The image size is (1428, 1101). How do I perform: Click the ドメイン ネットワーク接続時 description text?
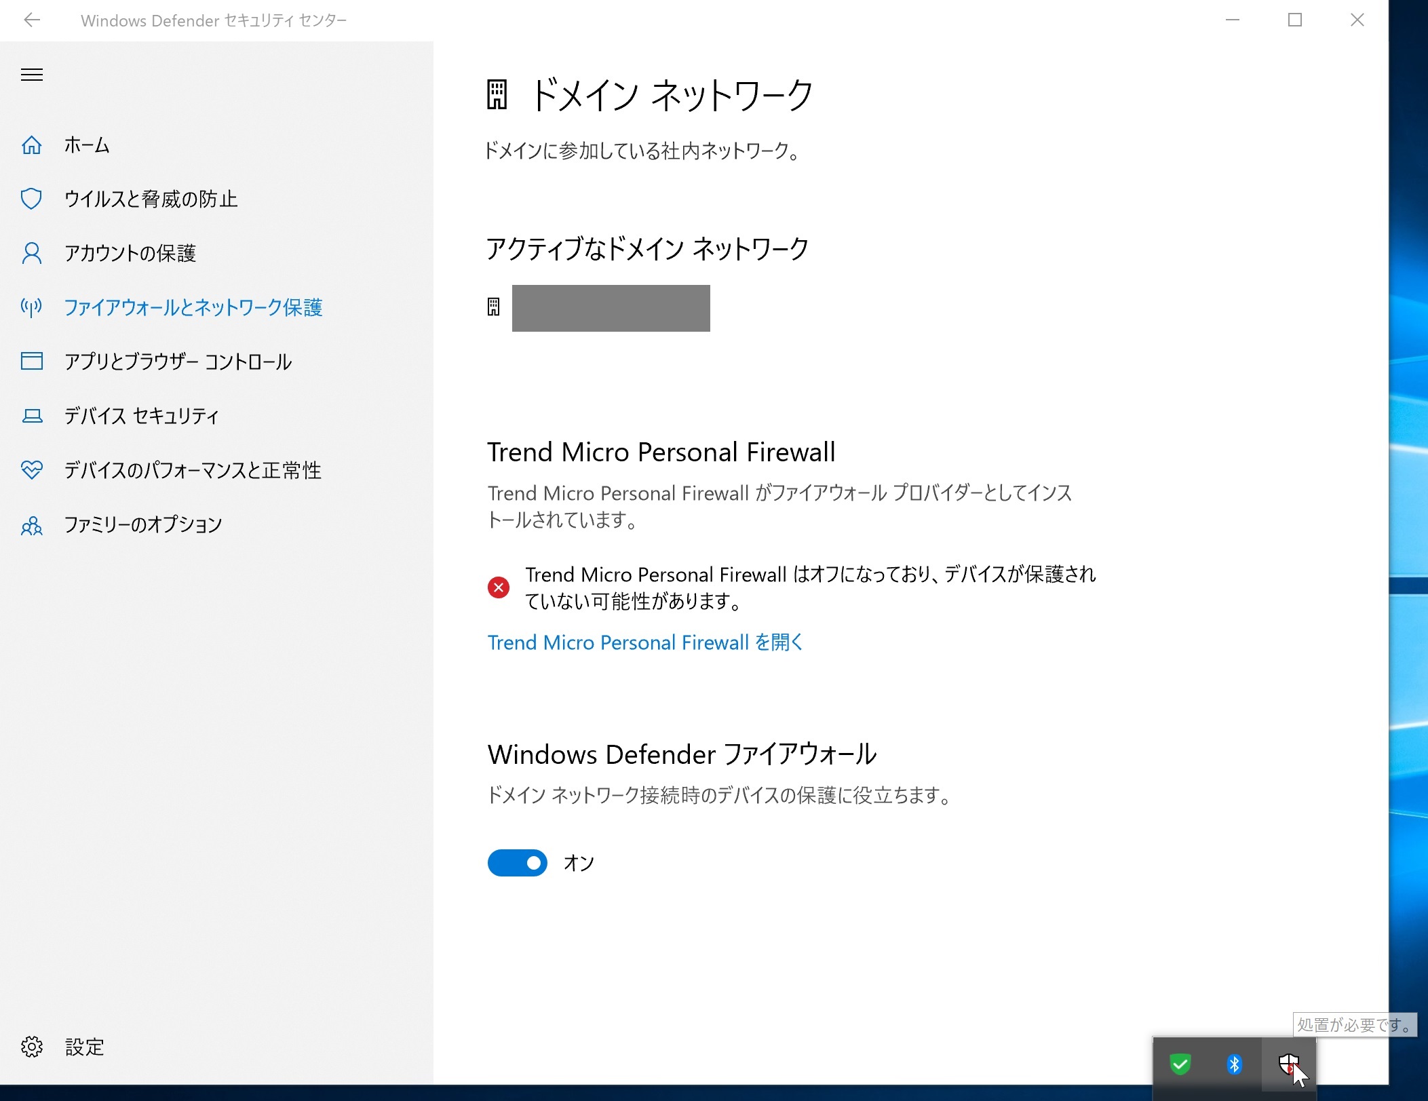point(720,795)
